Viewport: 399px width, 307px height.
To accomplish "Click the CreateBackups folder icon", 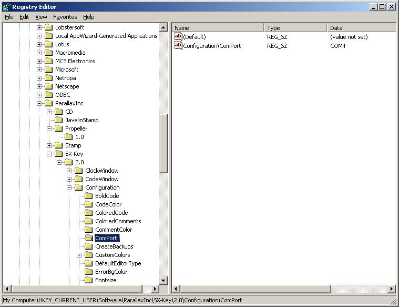I will (x=88, y=246).
